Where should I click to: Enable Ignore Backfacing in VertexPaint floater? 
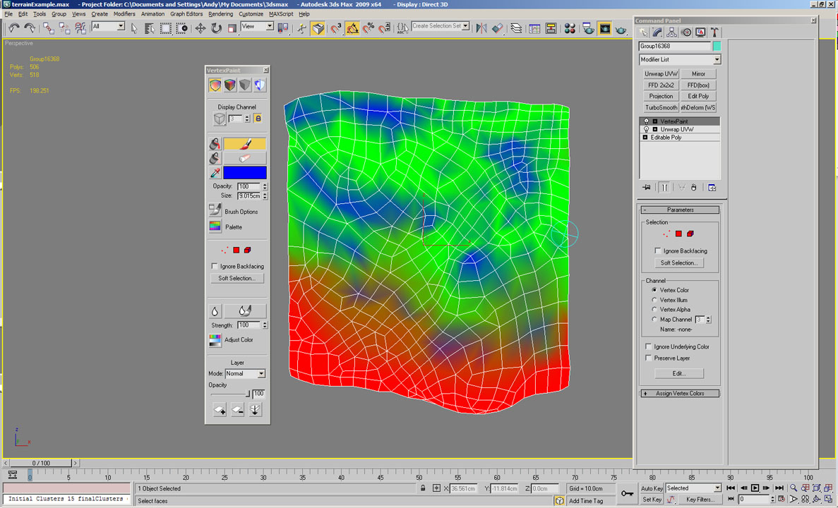click(x=215, y=266)
